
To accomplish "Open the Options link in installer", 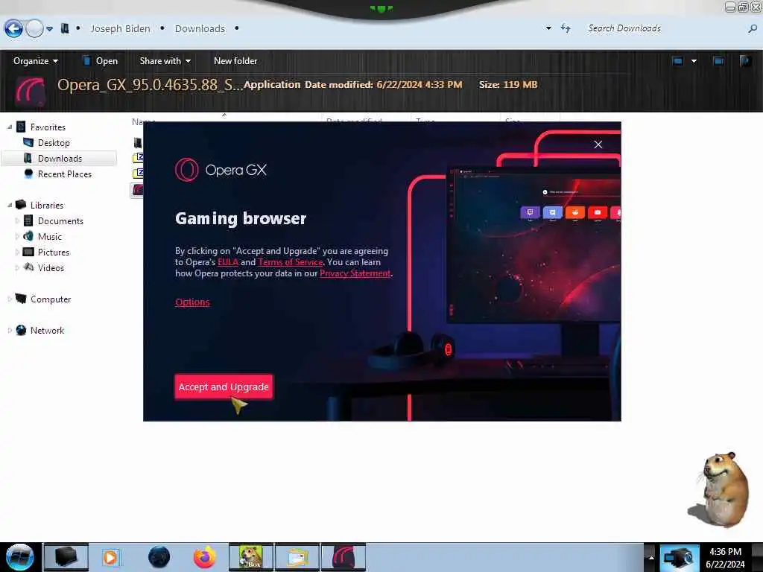I will 192,302.
